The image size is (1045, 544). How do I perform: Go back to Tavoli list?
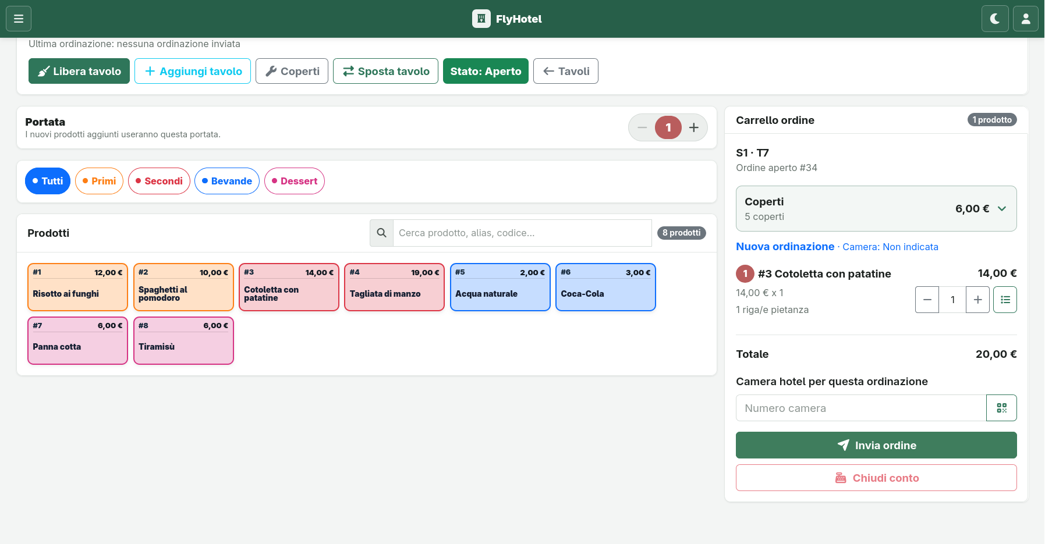click(x=566, y=71)
